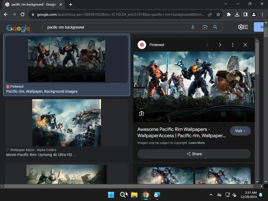Image resolution: width=268 pixels, height=201 pixels.
Task: Click the Share button
Action: point(194,154)
